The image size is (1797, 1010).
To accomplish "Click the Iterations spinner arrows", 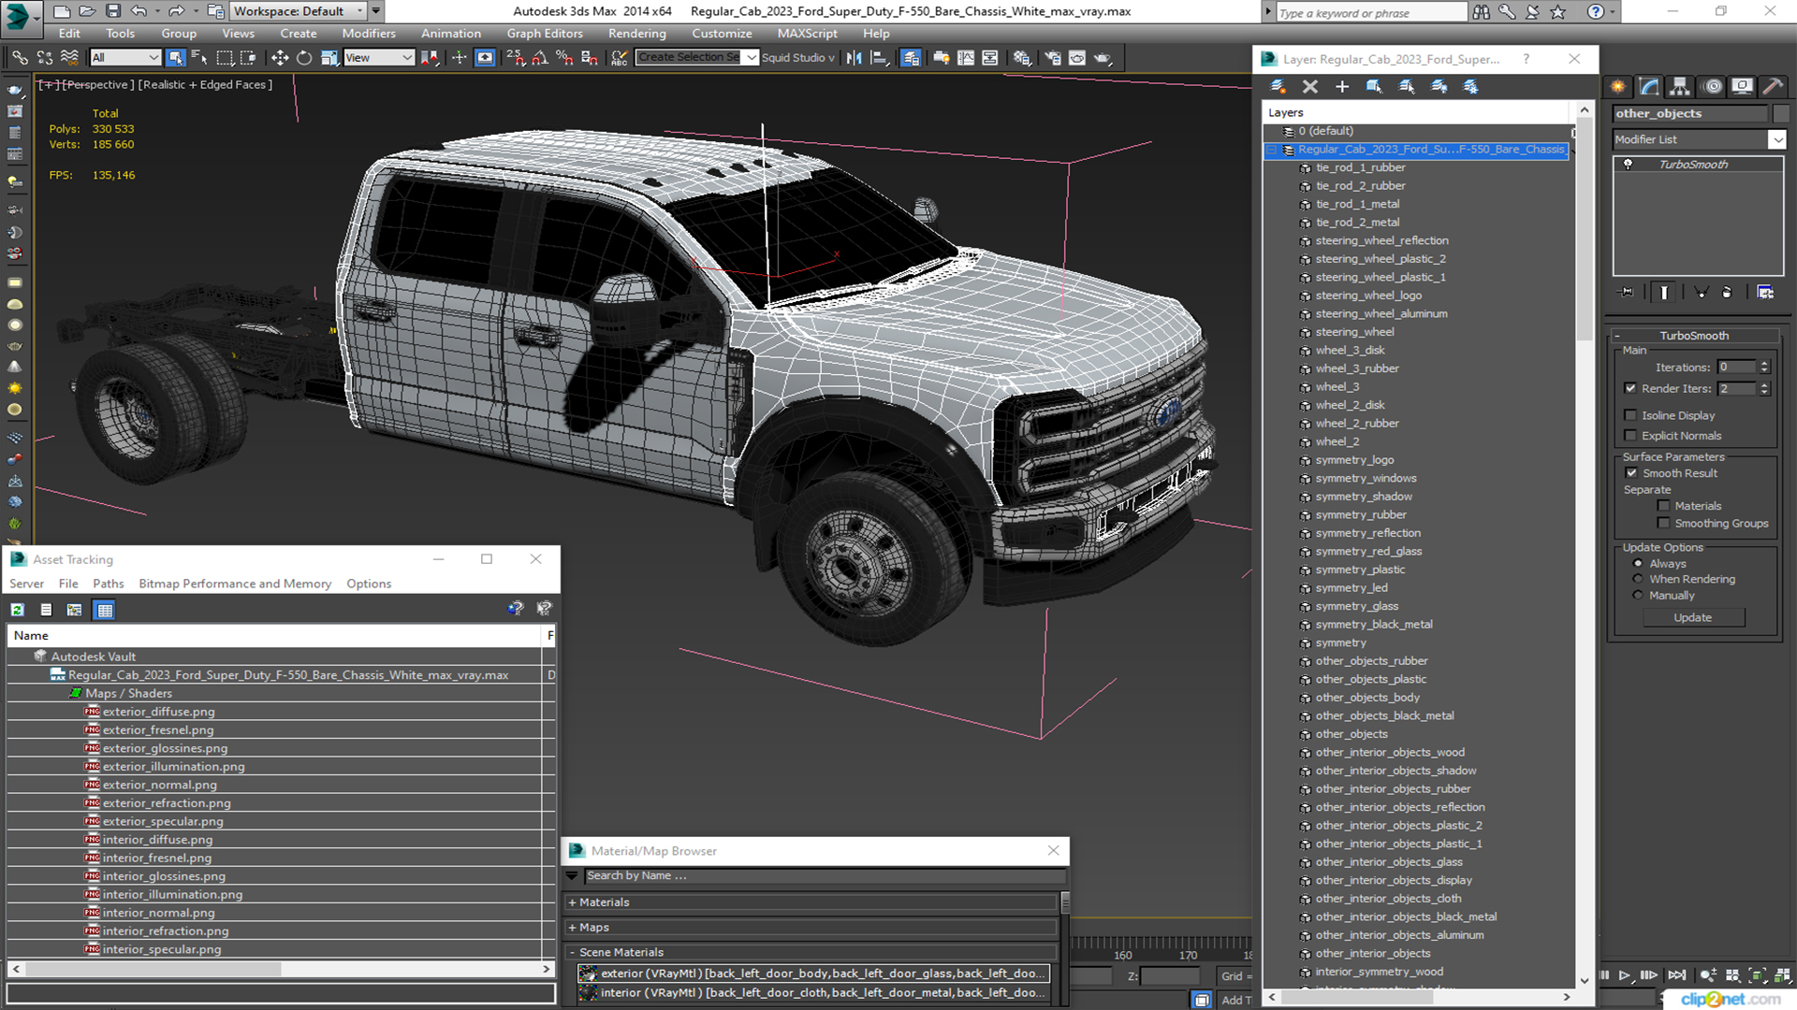I will point(1764,368).
